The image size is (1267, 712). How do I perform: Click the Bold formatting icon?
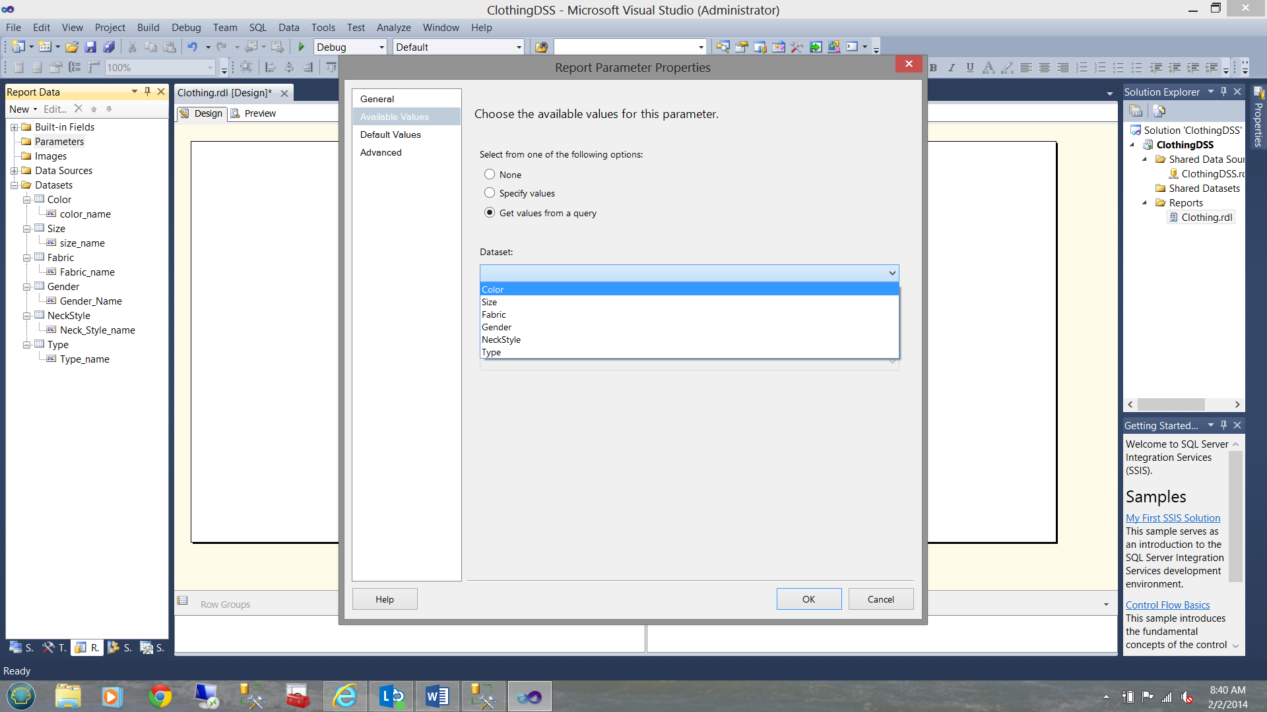[x=933, y=67]
